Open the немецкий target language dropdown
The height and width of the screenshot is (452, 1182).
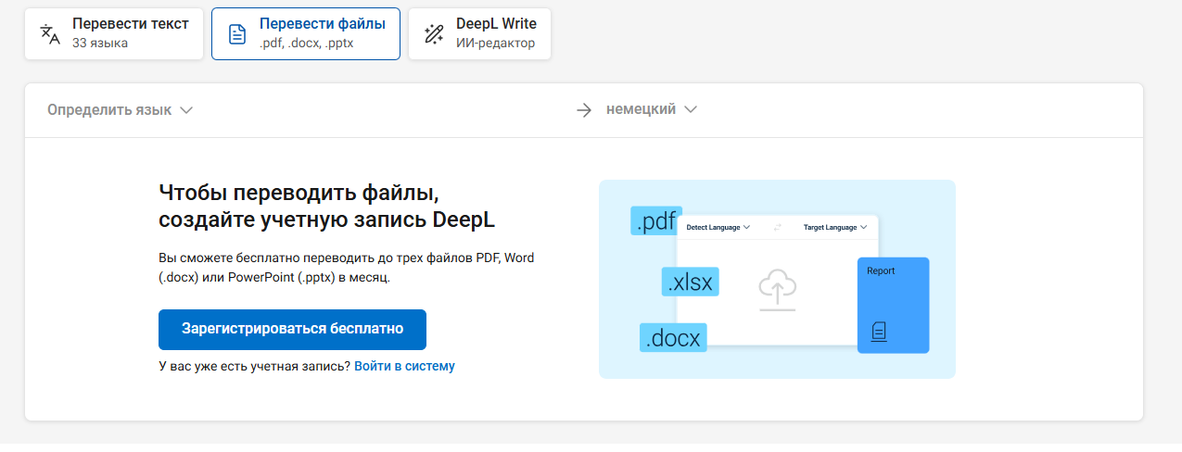point(651,109)
